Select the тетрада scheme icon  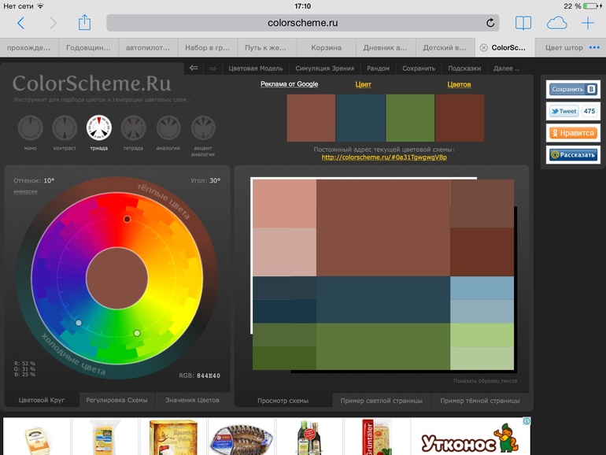pyautogui.click(x=133, y=127)
